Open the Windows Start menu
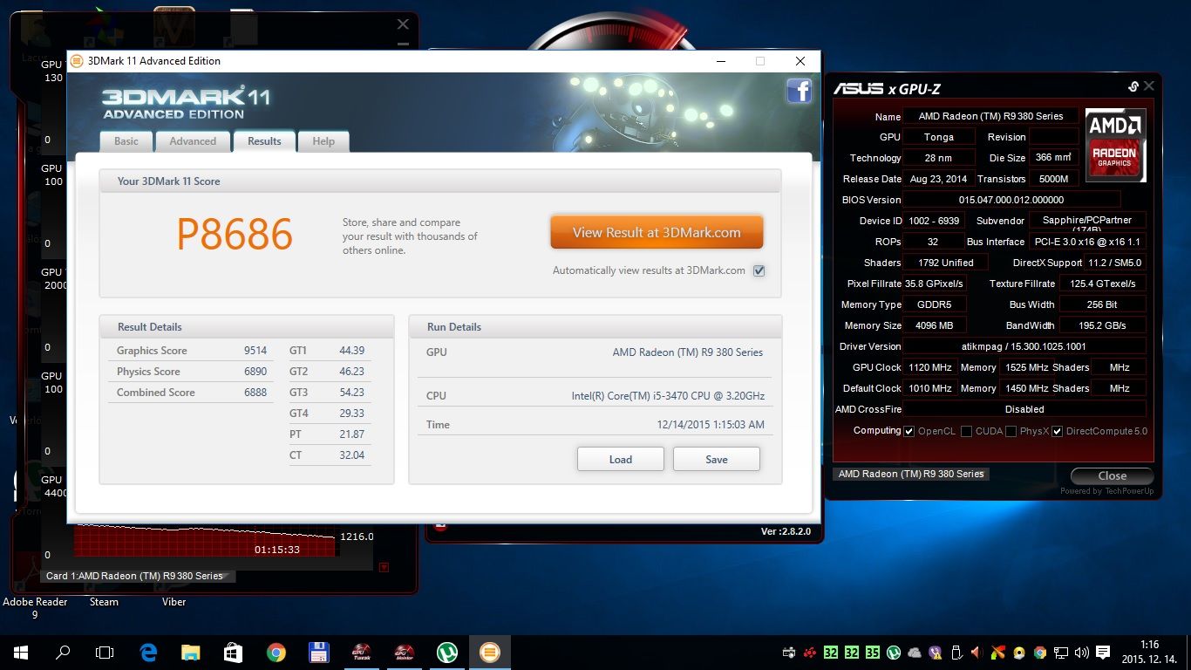Viewport: 1191px width, 670px height. (21, 652)
